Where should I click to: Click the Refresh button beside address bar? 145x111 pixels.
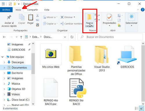72,37
